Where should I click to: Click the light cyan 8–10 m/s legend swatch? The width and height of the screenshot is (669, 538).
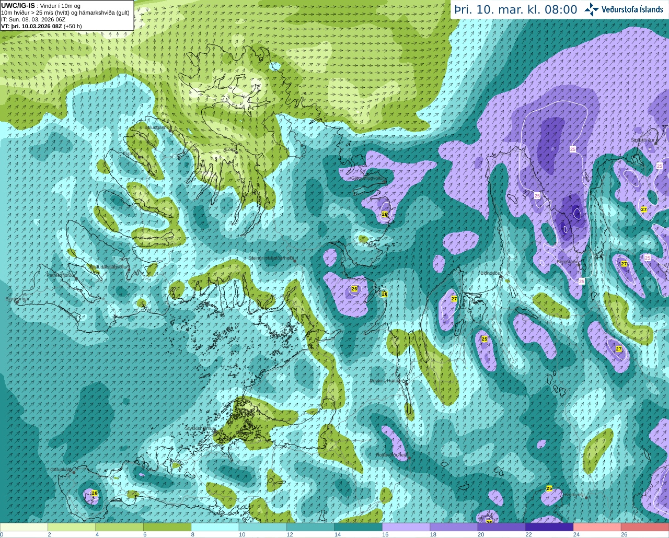point(215,528)
